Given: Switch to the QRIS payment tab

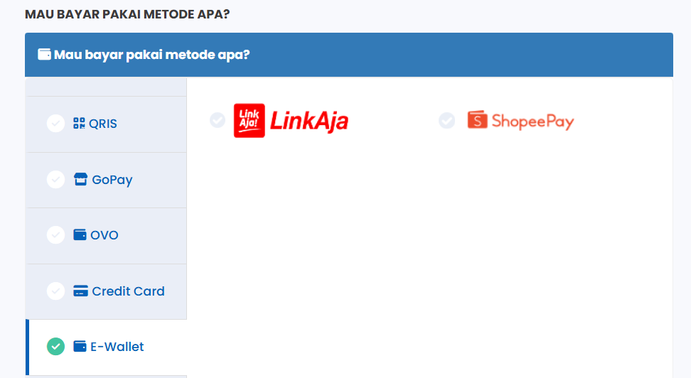Looking at the screenshot, I should coord(103,124).
